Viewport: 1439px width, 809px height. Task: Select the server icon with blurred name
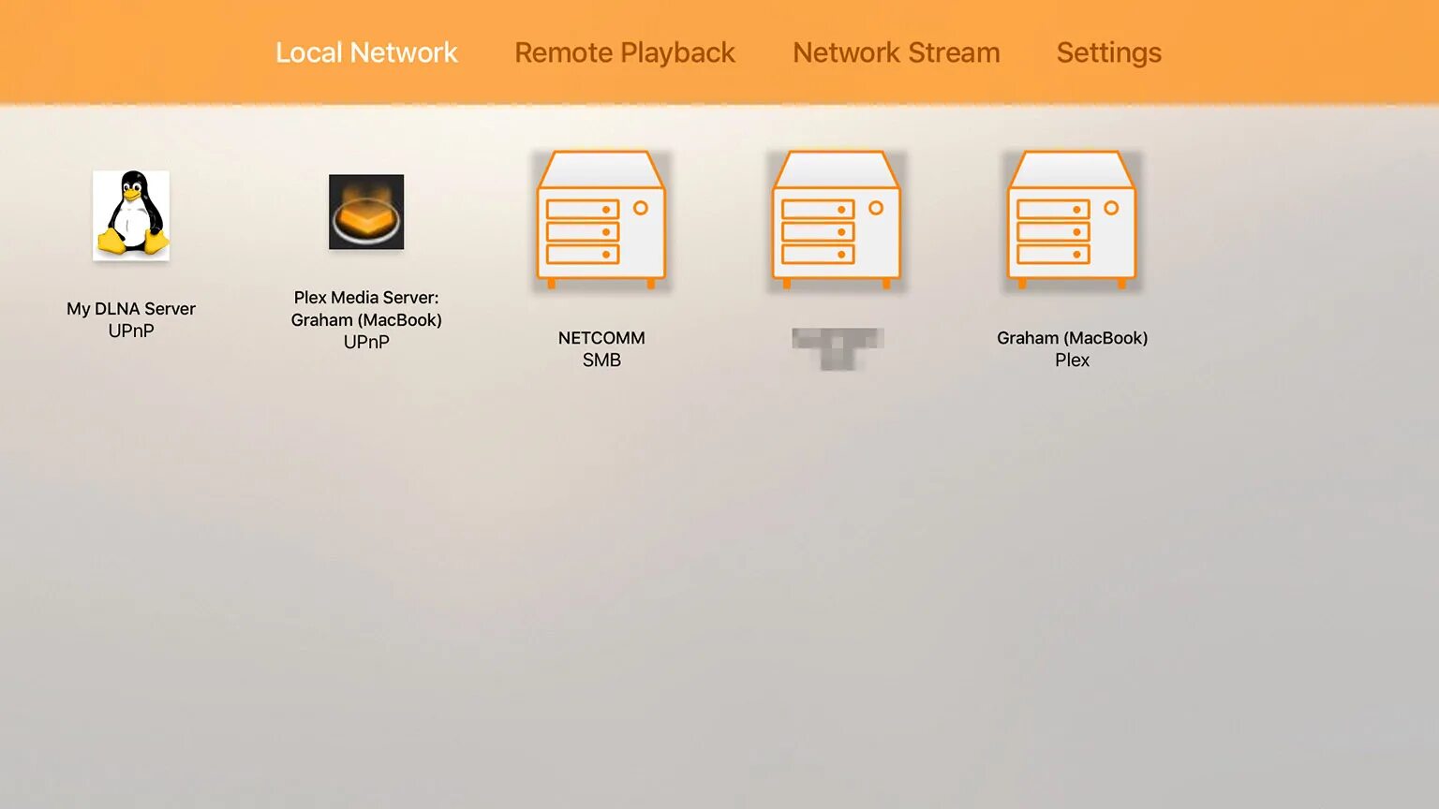coord(837,220)
